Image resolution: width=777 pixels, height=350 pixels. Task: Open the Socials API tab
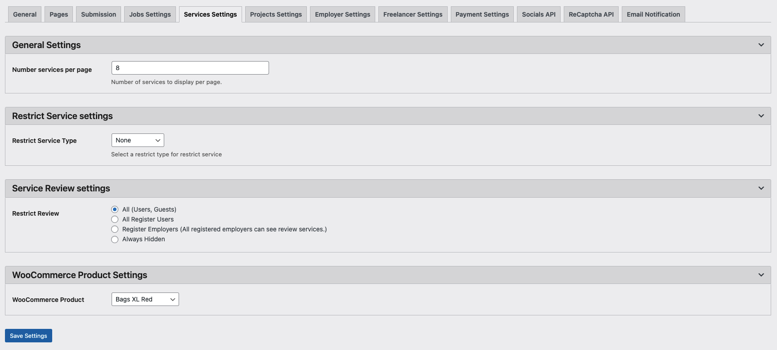coord(539,14)
